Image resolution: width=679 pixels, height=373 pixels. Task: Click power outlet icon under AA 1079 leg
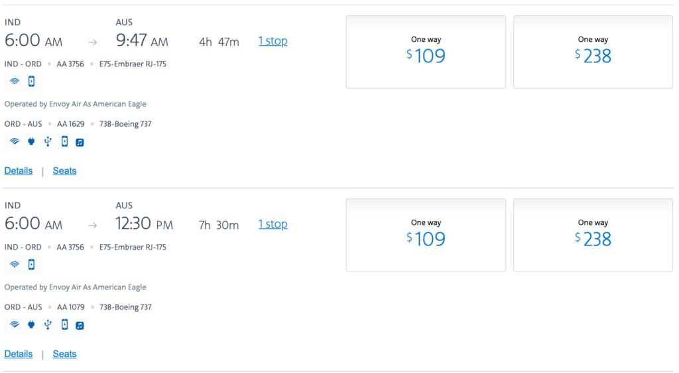31,325
